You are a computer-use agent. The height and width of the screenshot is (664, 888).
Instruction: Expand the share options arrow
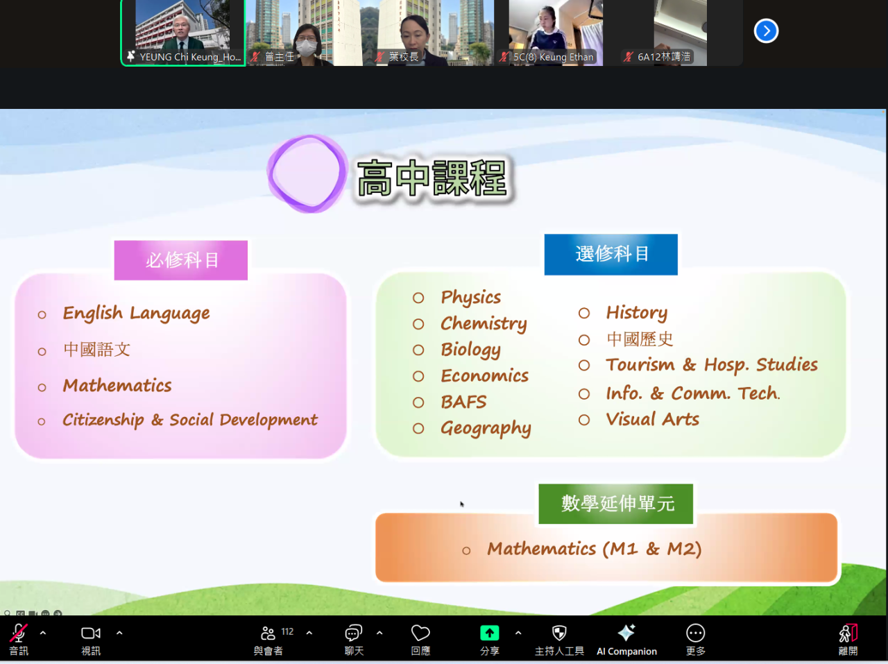coord(518,633)
